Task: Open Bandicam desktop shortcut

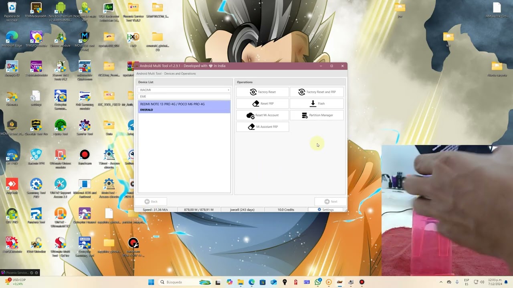Action: [85, 157]
